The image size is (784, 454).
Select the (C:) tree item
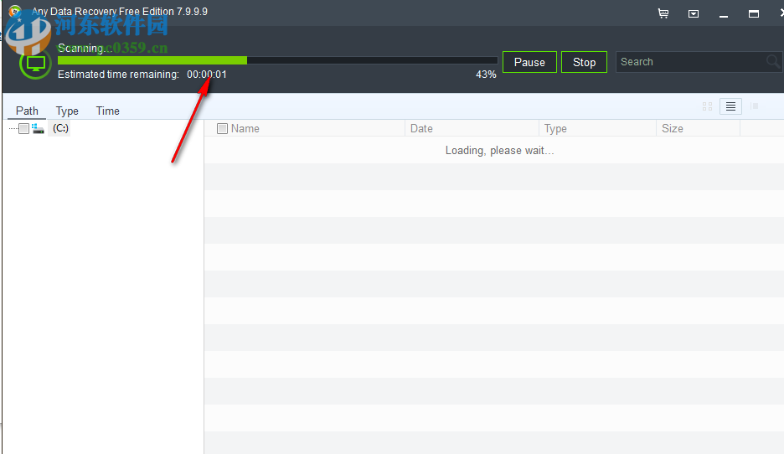60,128
